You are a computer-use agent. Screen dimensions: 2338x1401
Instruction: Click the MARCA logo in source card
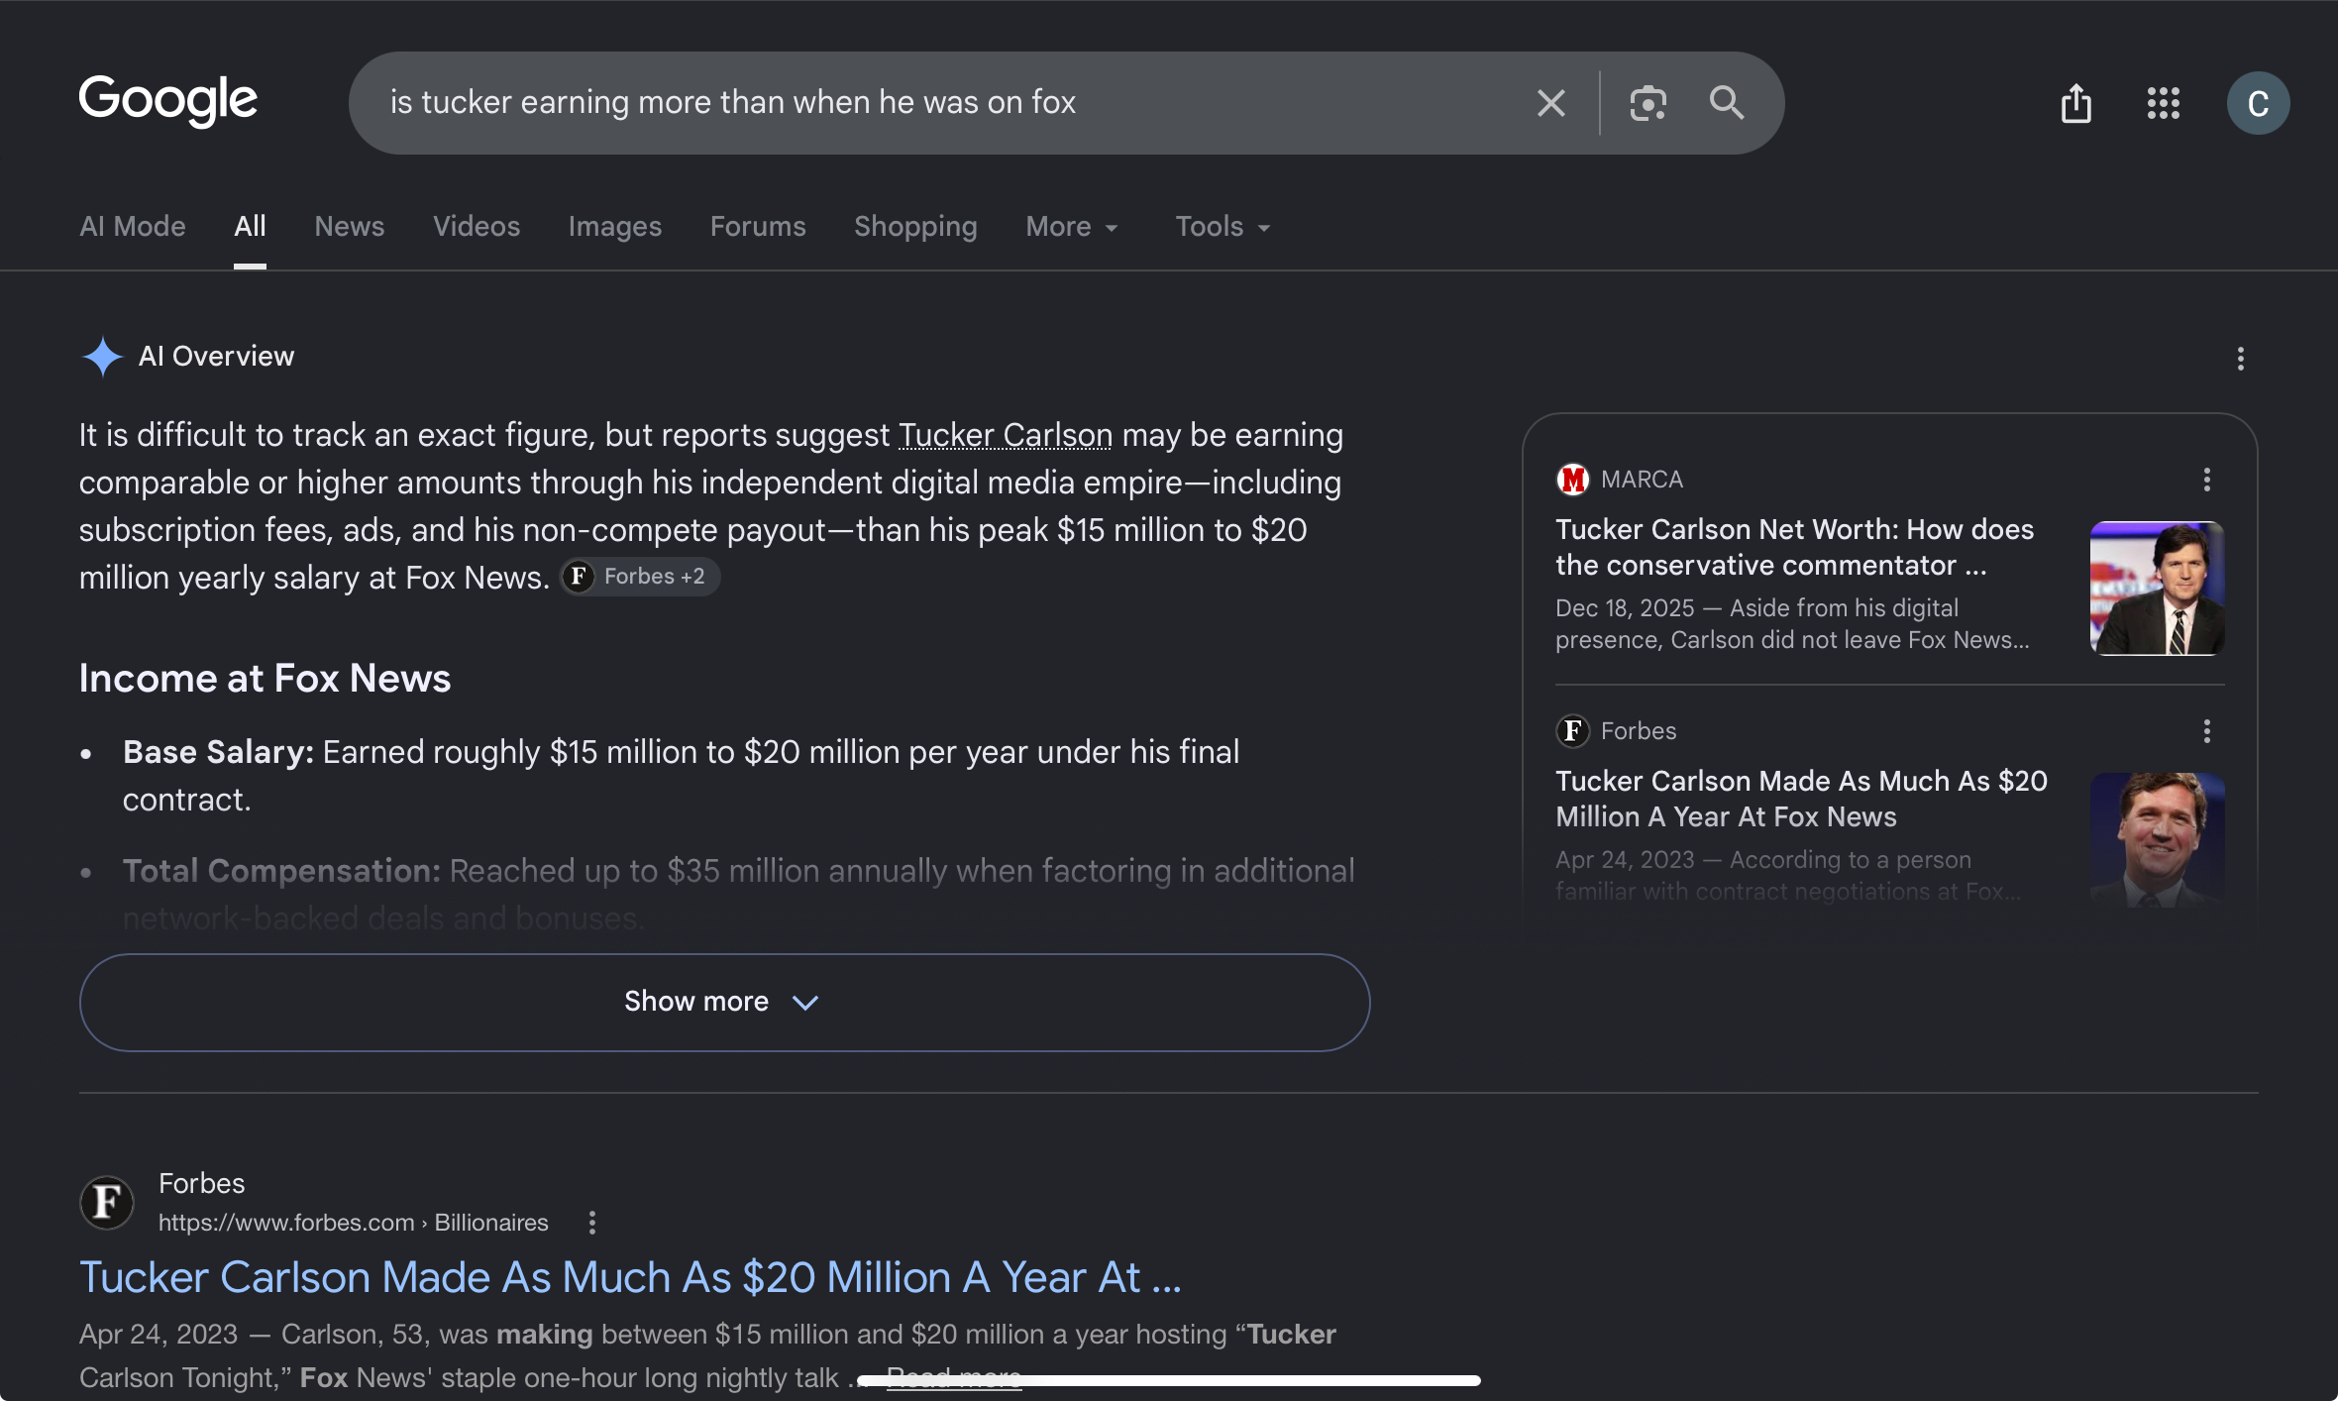(1572, 480)
